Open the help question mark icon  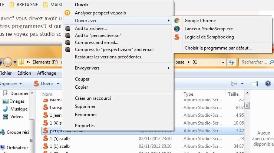click(268, 84)
